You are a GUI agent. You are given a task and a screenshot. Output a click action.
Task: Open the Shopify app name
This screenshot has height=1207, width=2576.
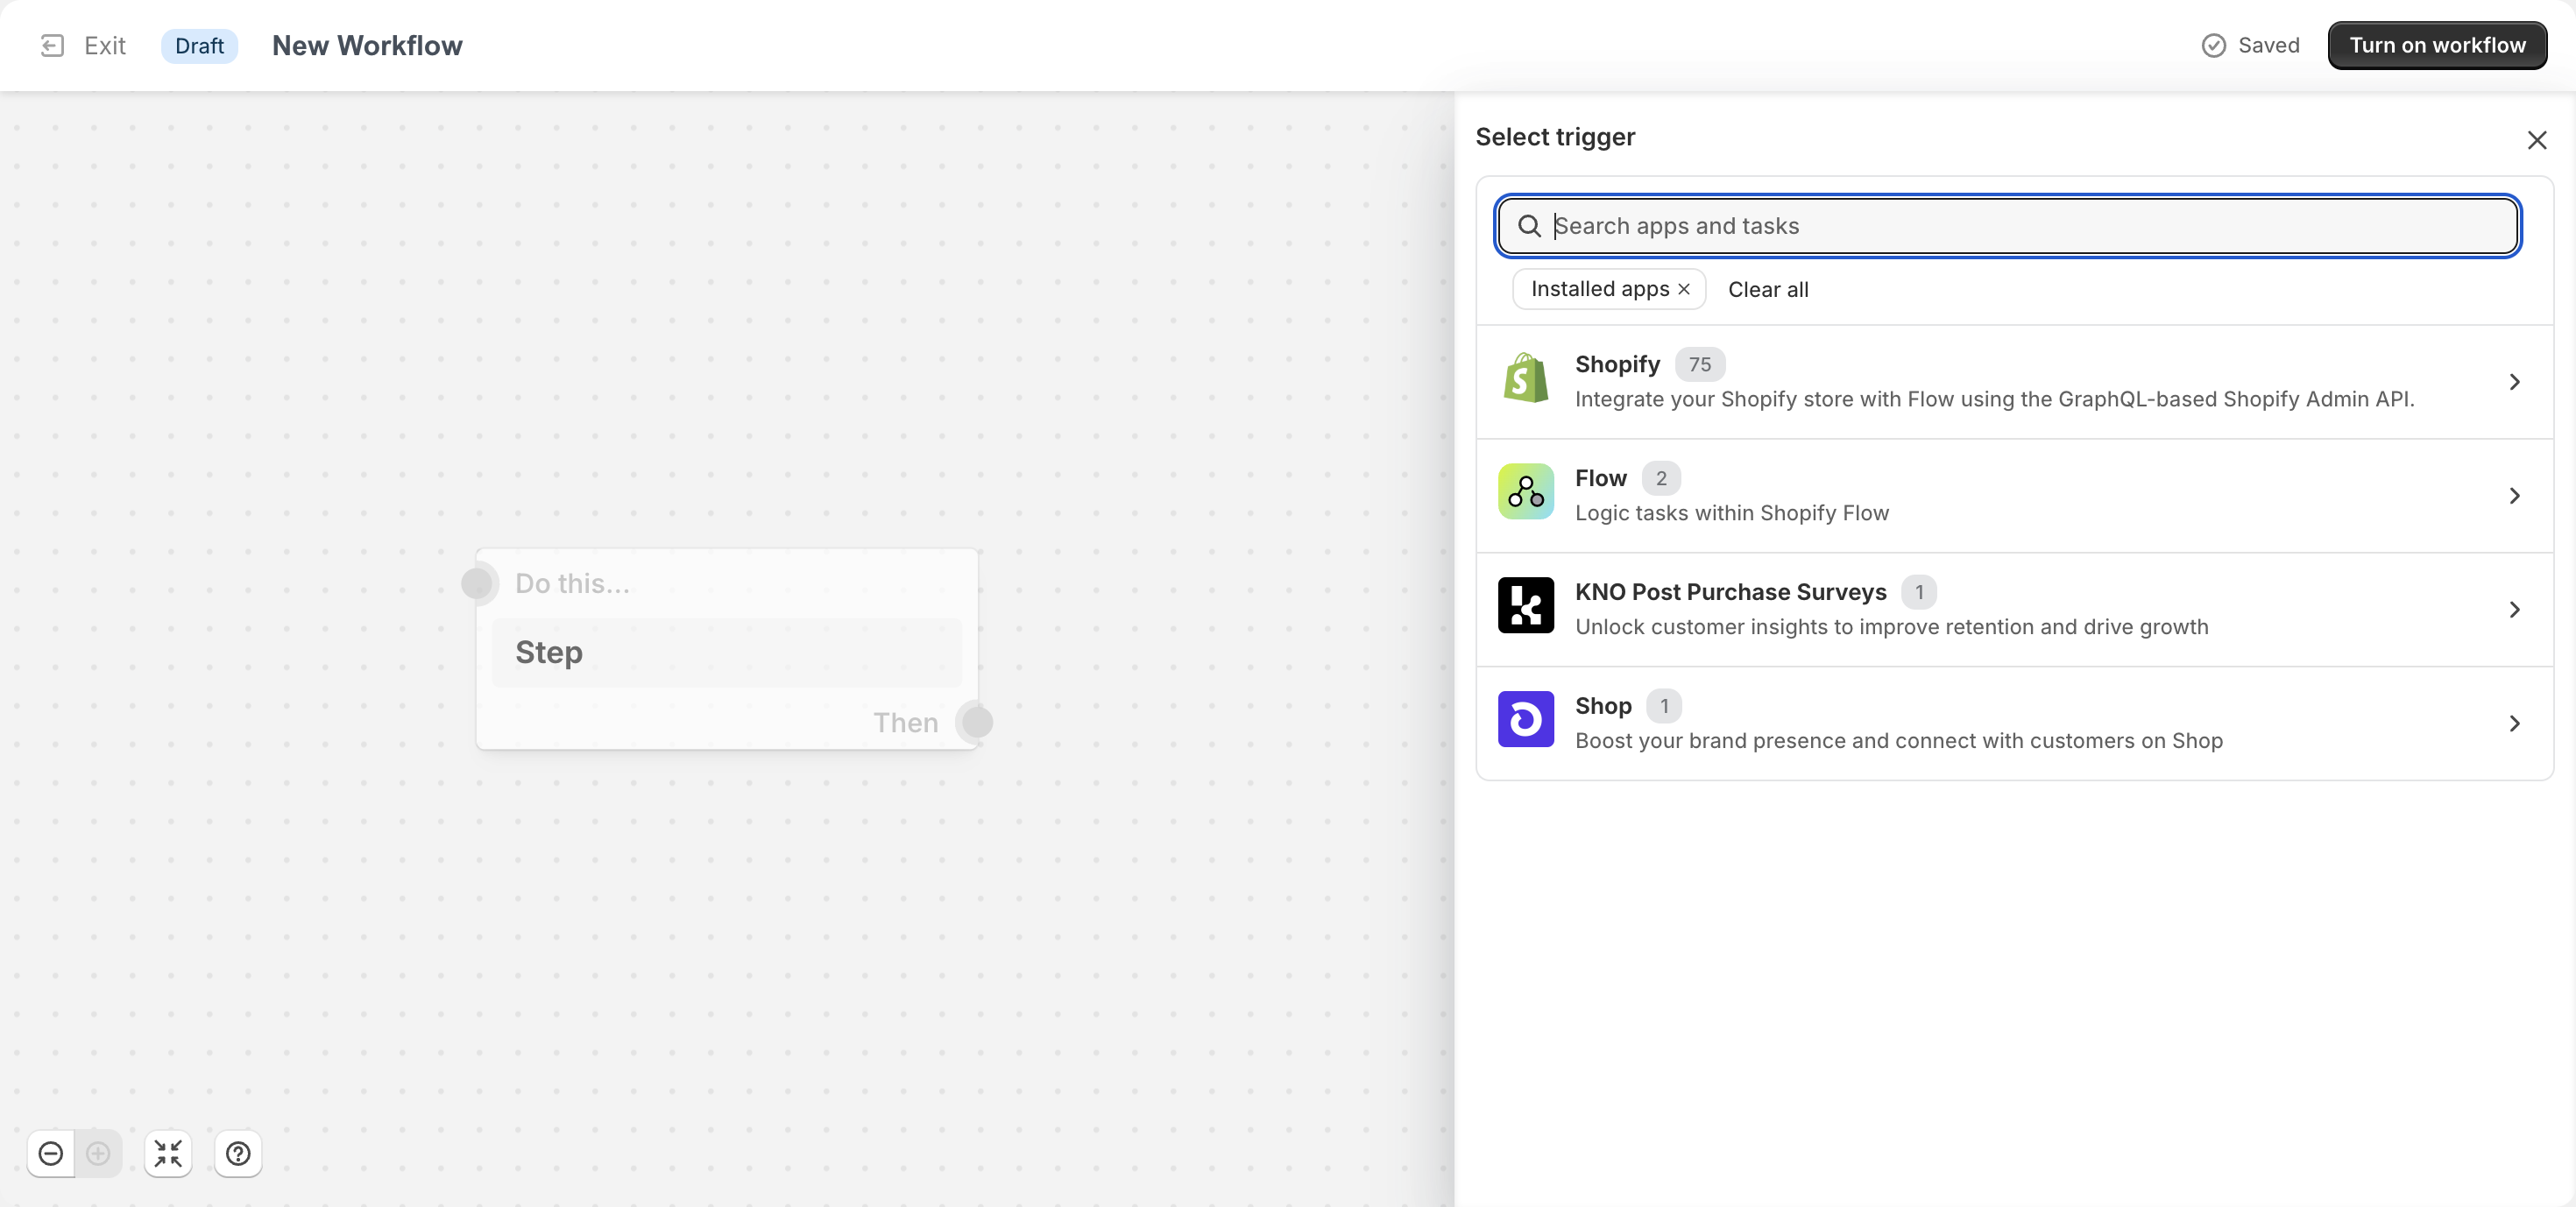pyautogui.click(x=1617, y=365)
